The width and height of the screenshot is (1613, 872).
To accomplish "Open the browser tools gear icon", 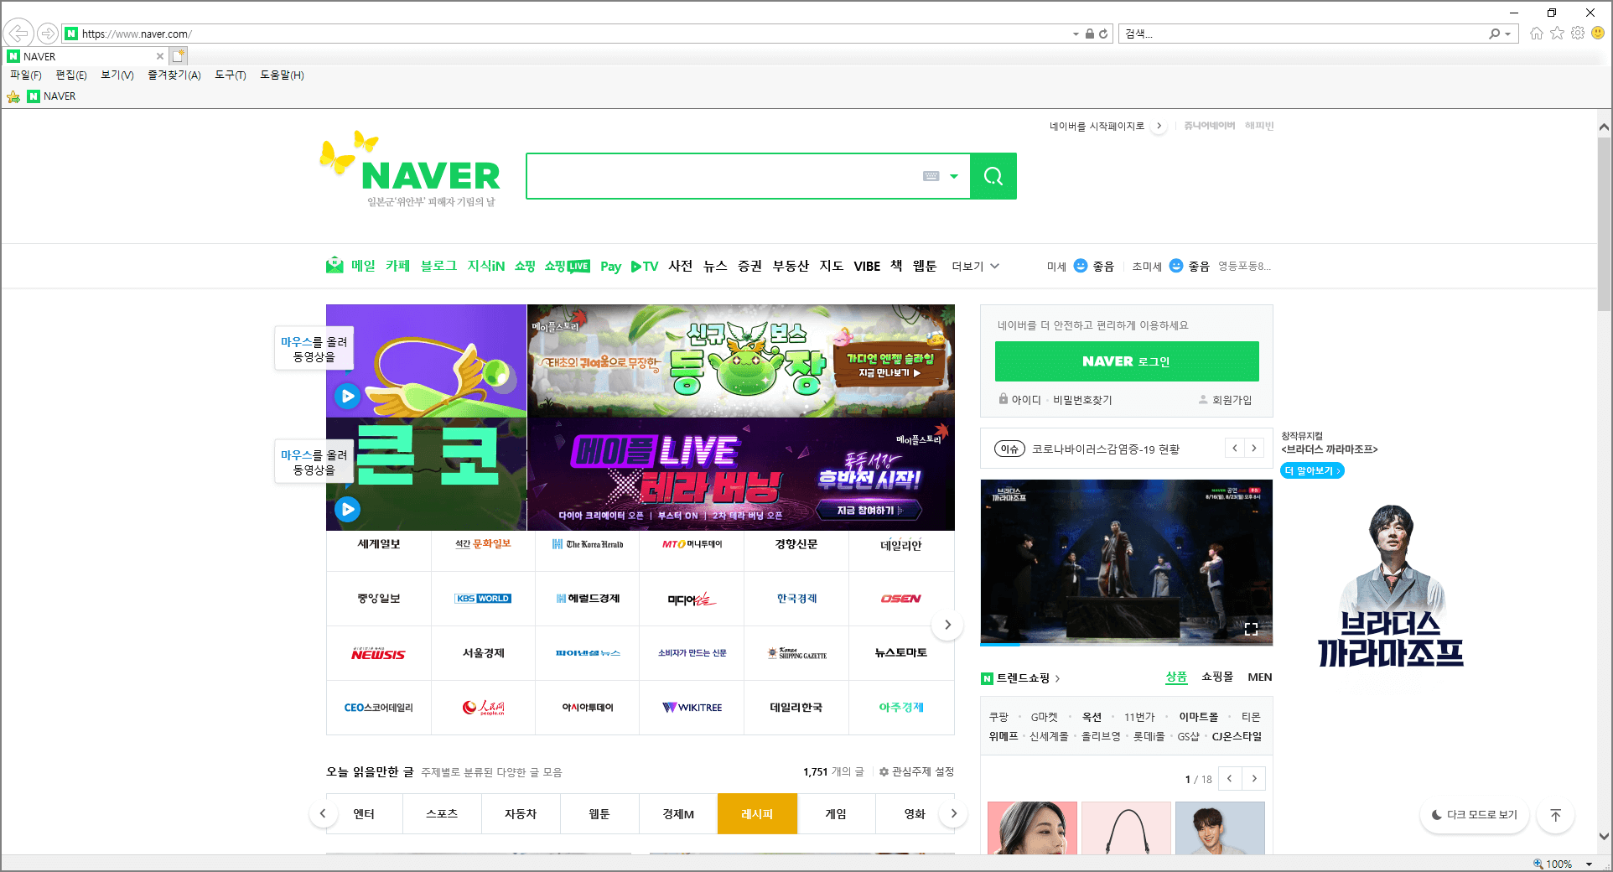I will click(1578, 34).
